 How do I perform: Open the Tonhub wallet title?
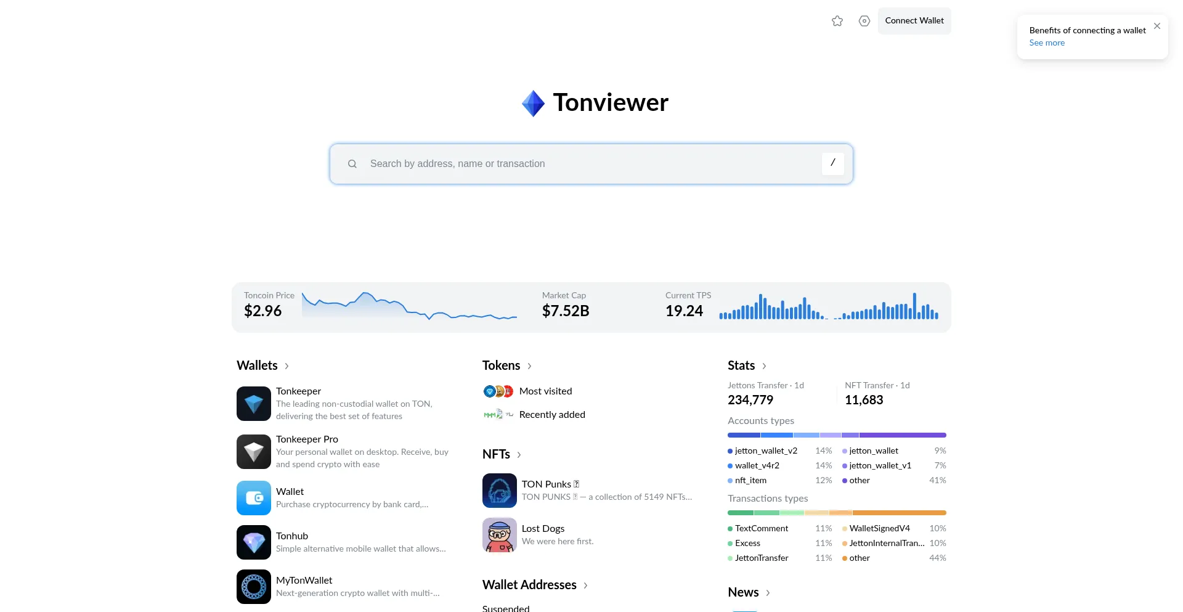click(292, 536)
